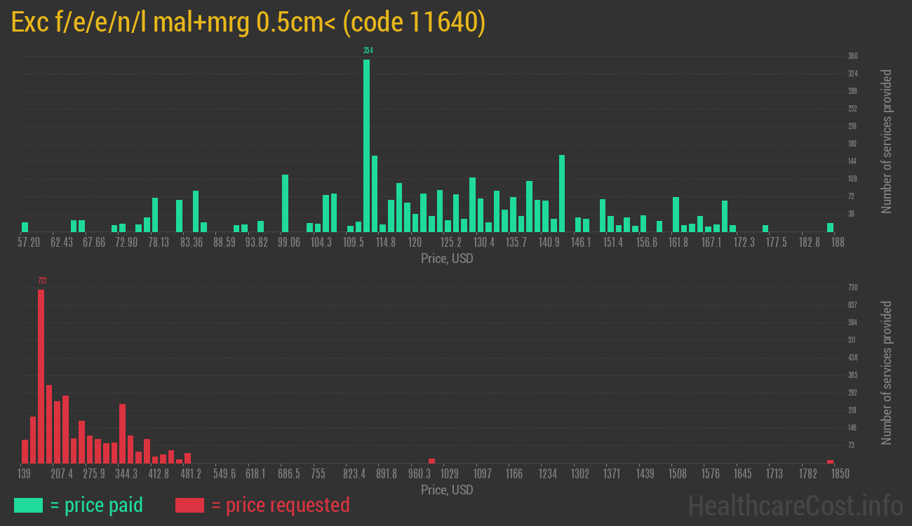Click the 'Price, USD' label under red chart
912x526 pixels.
coord(447,490)
